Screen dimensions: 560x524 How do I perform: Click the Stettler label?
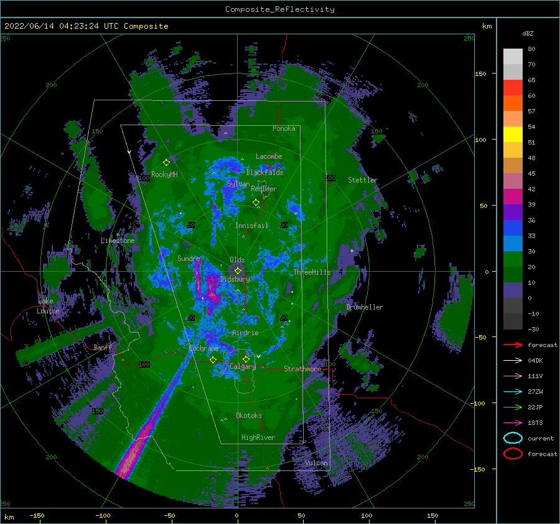363,180
